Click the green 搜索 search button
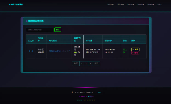 (58, 30)
